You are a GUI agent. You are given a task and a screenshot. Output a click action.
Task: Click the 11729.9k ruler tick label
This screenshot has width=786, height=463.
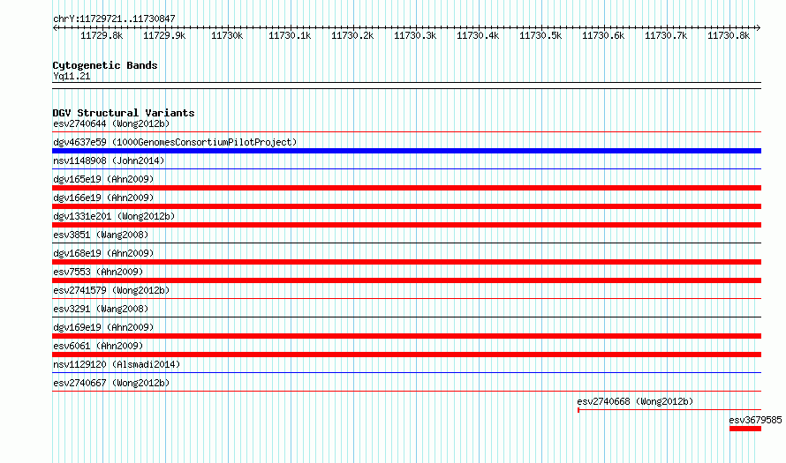click(164, 35)
